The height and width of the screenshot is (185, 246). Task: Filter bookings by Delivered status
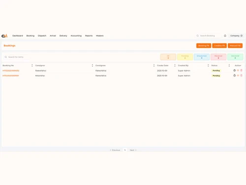pyautogui.click(x=235, y=57)
